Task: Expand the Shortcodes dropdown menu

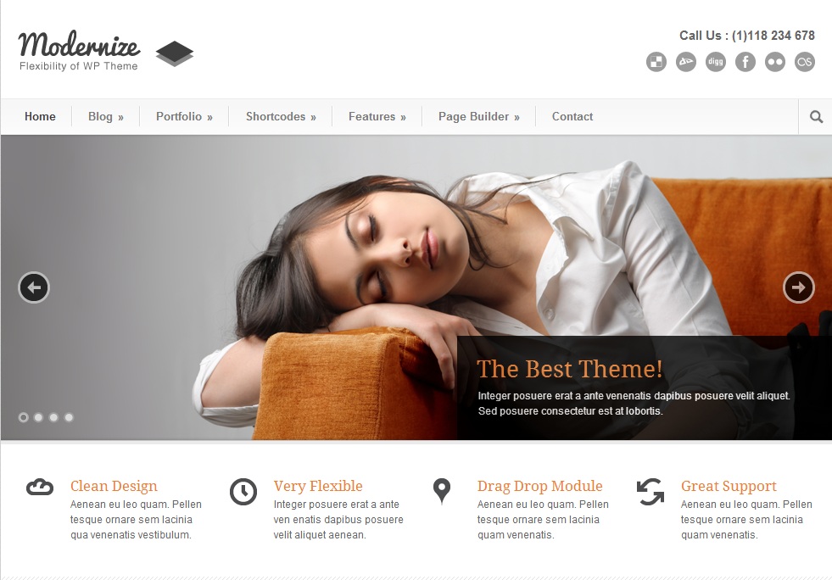Action: coord(281,117)
